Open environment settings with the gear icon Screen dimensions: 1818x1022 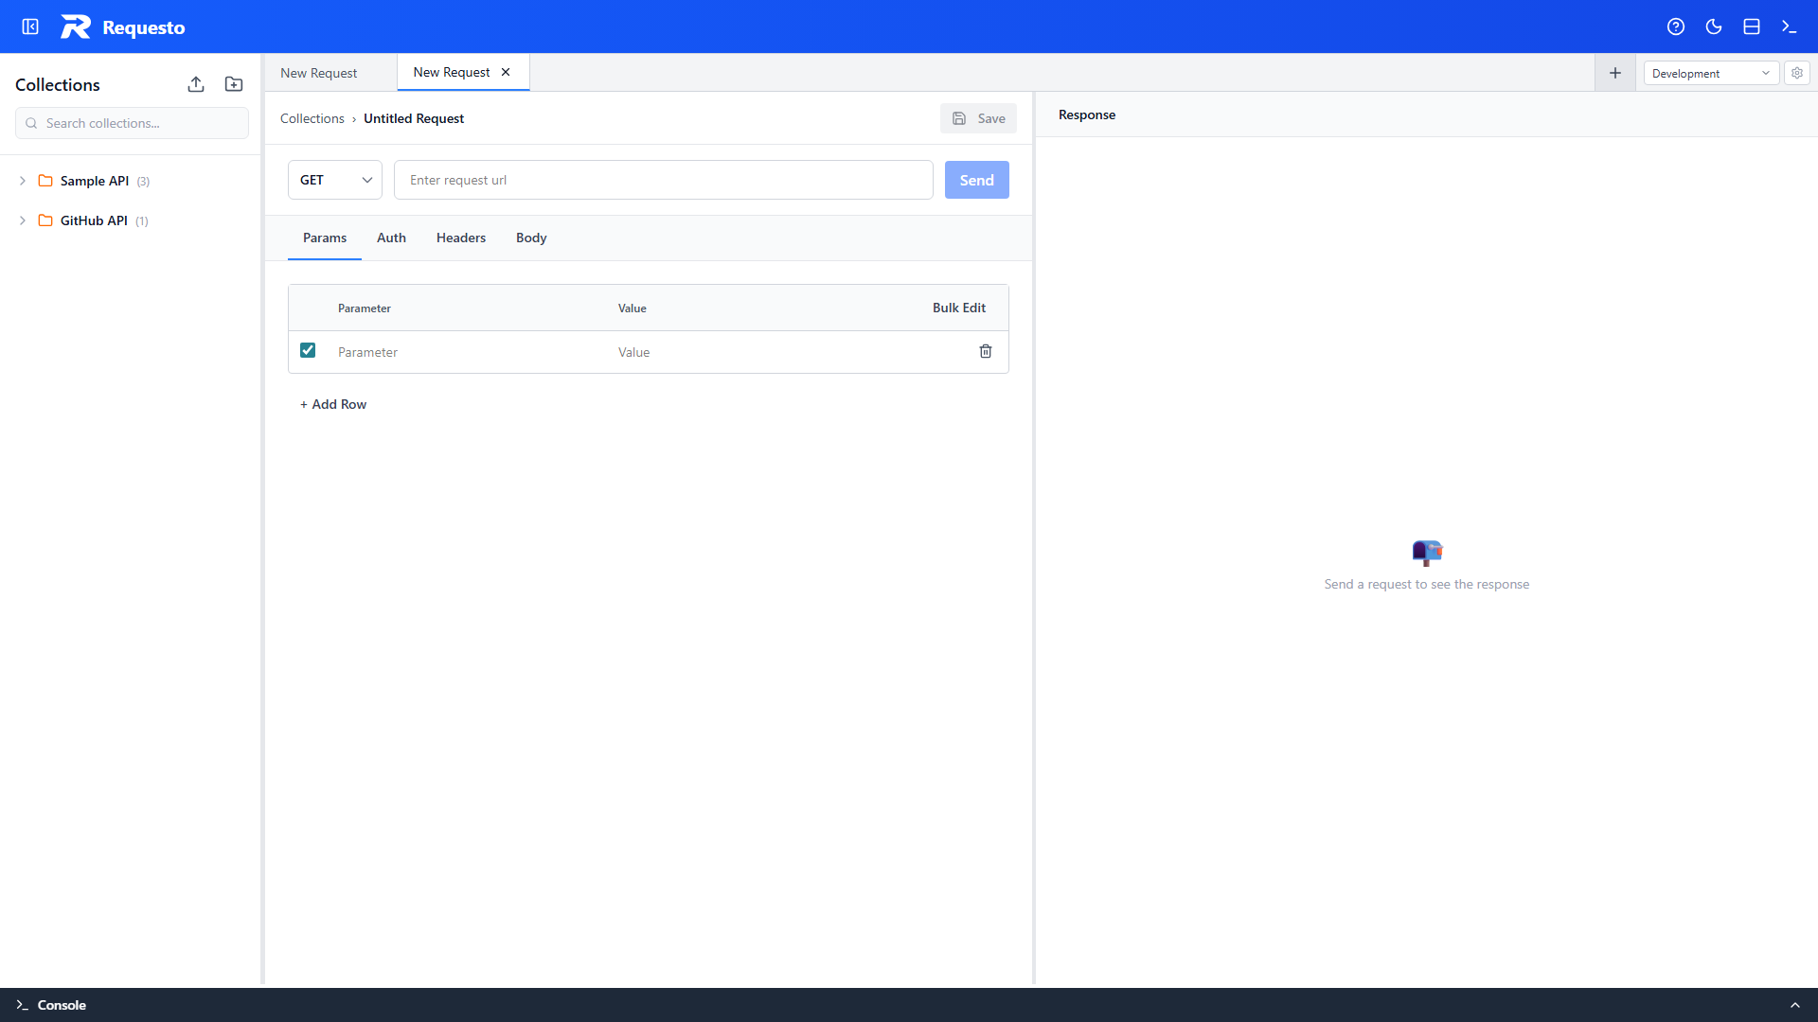point(1796,73)
